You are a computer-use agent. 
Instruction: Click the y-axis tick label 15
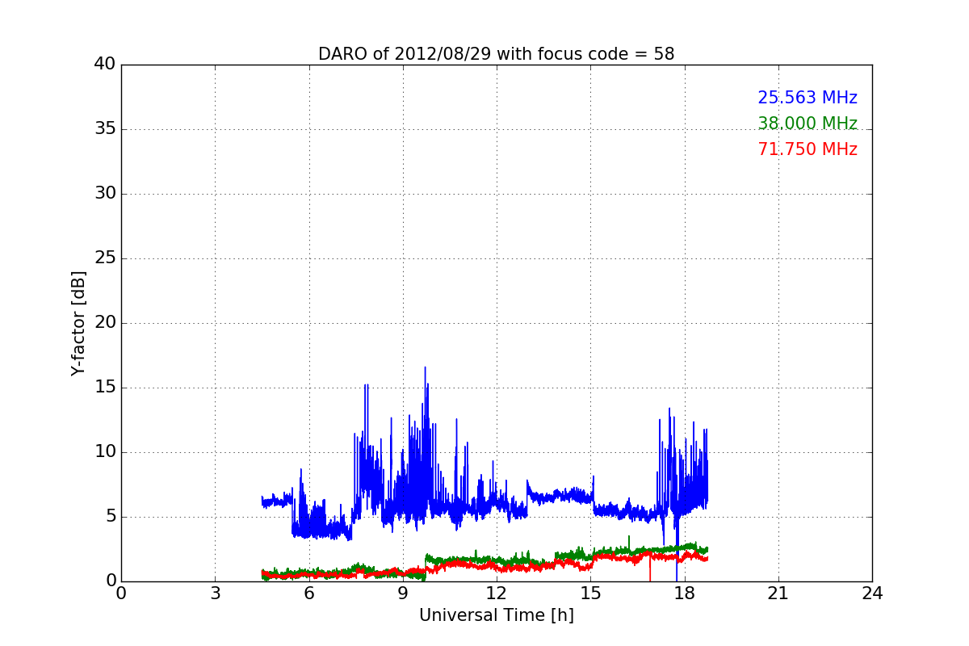pos(104,388)
